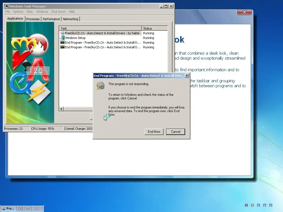Click the icon of the minimized Fre... window
Viewport: 283px width, 212px height.
pyautogui.click(x=3, y=209)
